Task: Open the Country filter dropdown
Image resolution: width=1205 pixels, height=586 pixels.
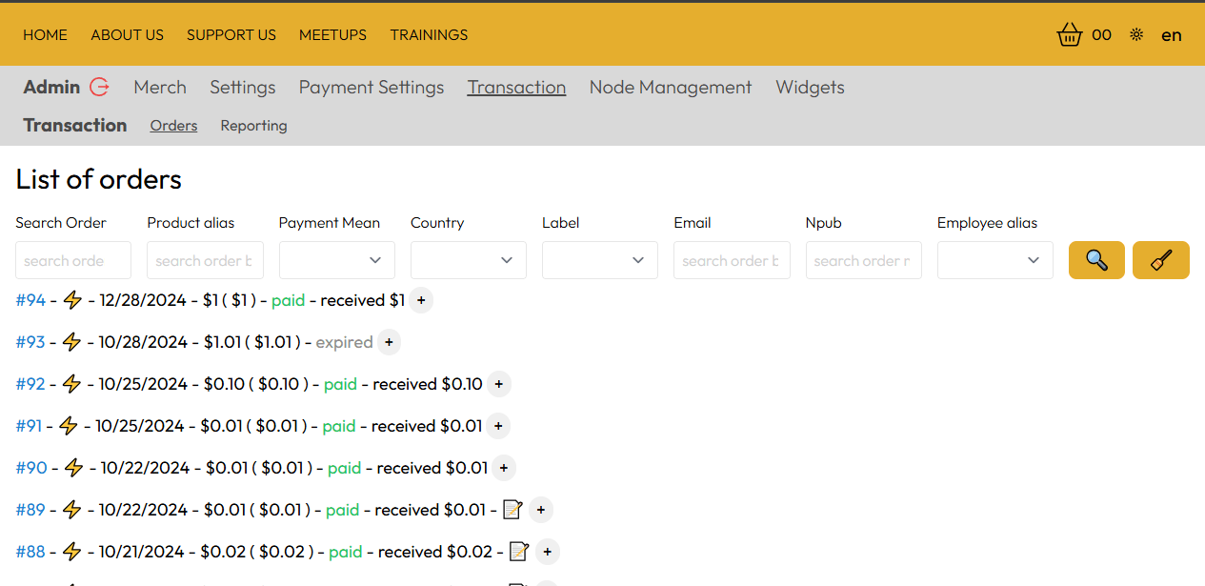Action: pos(468,260)
